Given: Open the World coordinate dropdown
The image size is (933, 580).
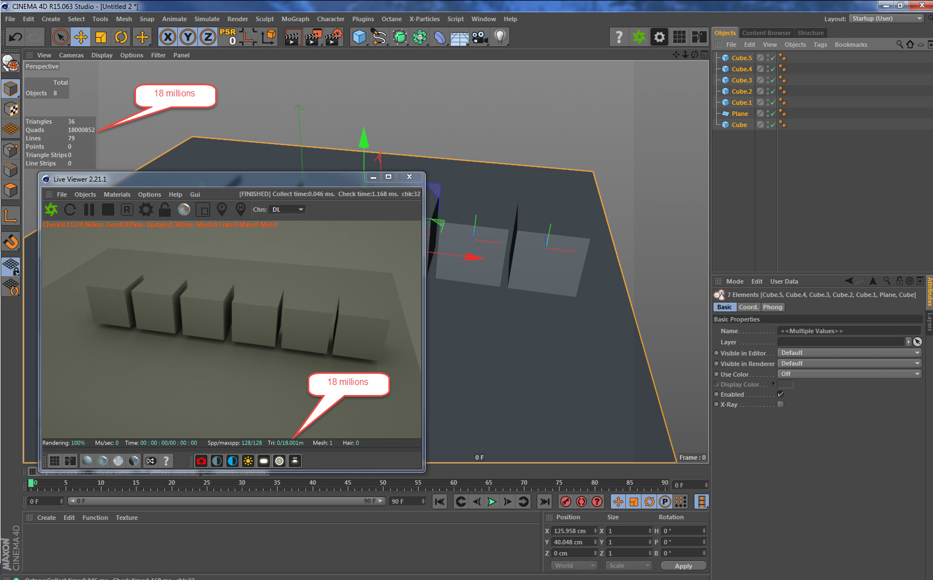Looking at the screenshot, I should [x=574, y=566].
